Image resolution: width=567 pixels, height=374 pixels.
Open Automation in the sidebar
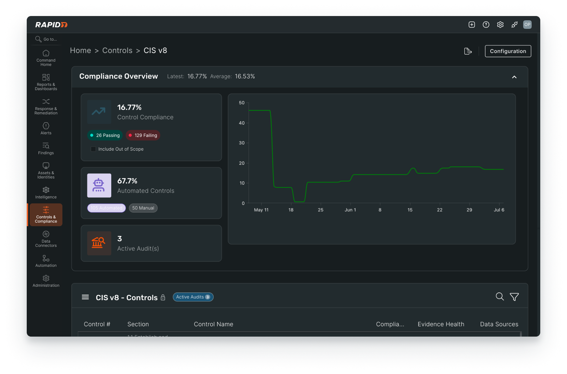[x=46, y=261]
